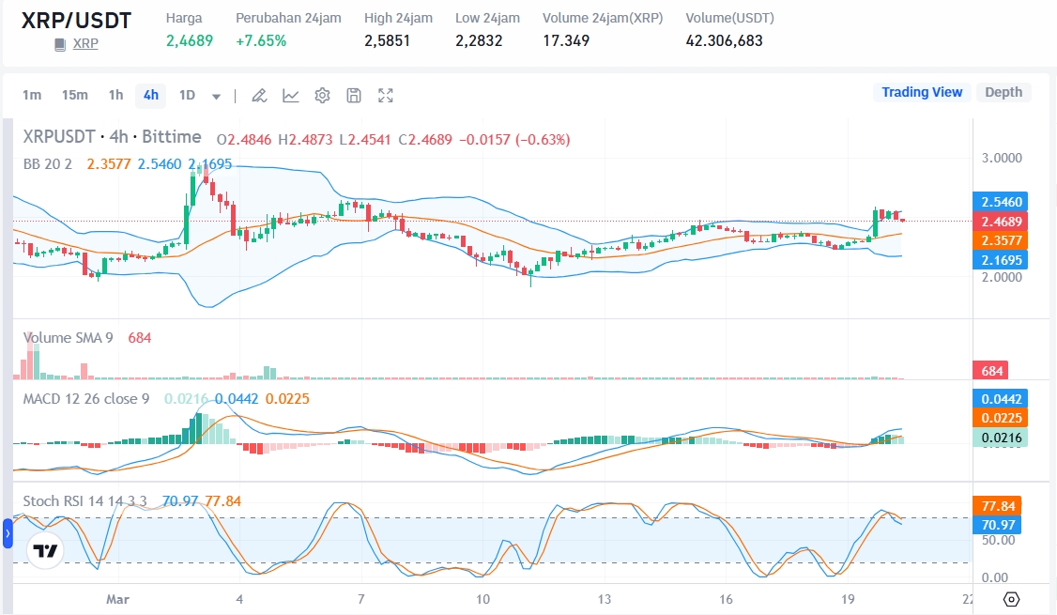Click the Low 24jam value 2,2832
The image size is (1057, 615).
pos(479,40)
